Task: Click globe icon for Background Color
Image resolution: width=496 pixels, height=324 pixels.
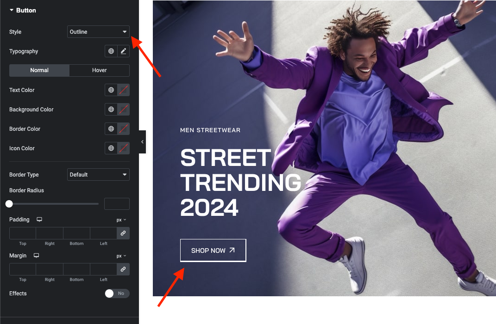Action: (x=111, y=110)
